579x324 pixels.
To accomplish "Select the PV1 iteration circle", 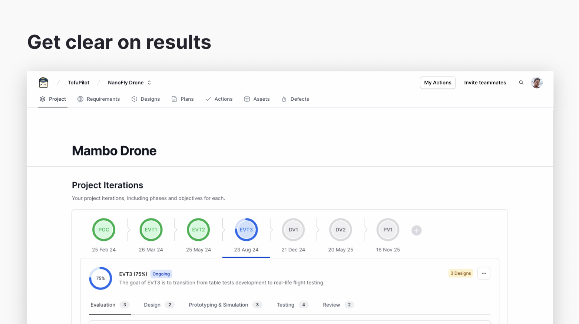I will (388, 230).
